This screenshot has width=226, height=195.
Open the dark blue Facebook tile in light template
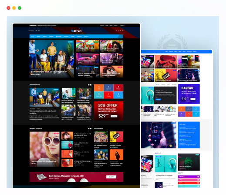189,109
